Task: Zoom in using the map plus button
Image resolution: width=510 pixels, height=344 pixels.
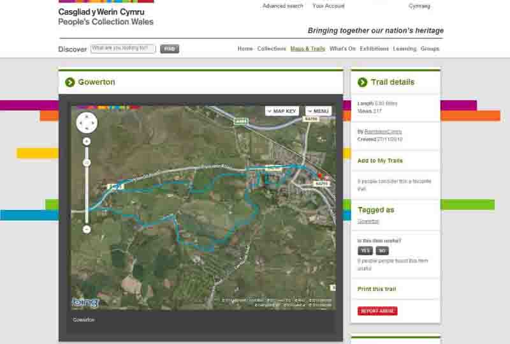Action: coord(87,142)
